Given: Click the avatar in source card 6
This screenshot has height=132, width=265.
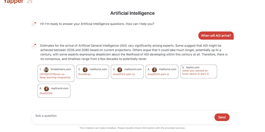Looking at the screenshot, I should [x=46, y=89].
